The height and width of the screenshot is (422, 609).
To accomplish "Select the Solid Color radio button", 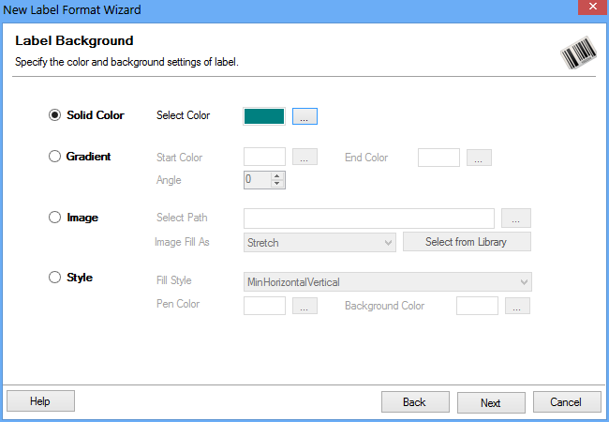I will (54, 115).
